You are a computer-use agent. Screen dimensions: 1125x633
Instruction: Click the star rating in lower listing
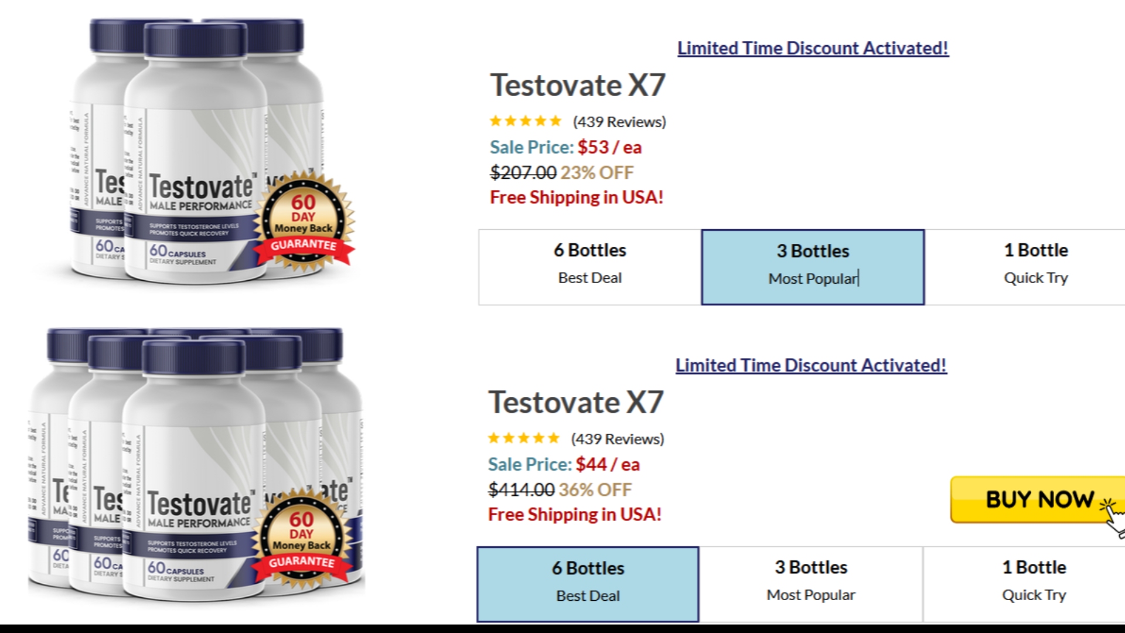(524, 438)
